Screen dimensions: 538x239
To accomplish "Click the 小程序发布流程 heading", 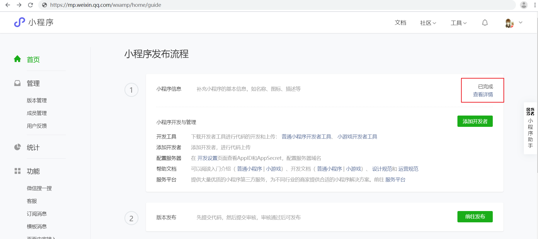I will (x=157, y=54).
